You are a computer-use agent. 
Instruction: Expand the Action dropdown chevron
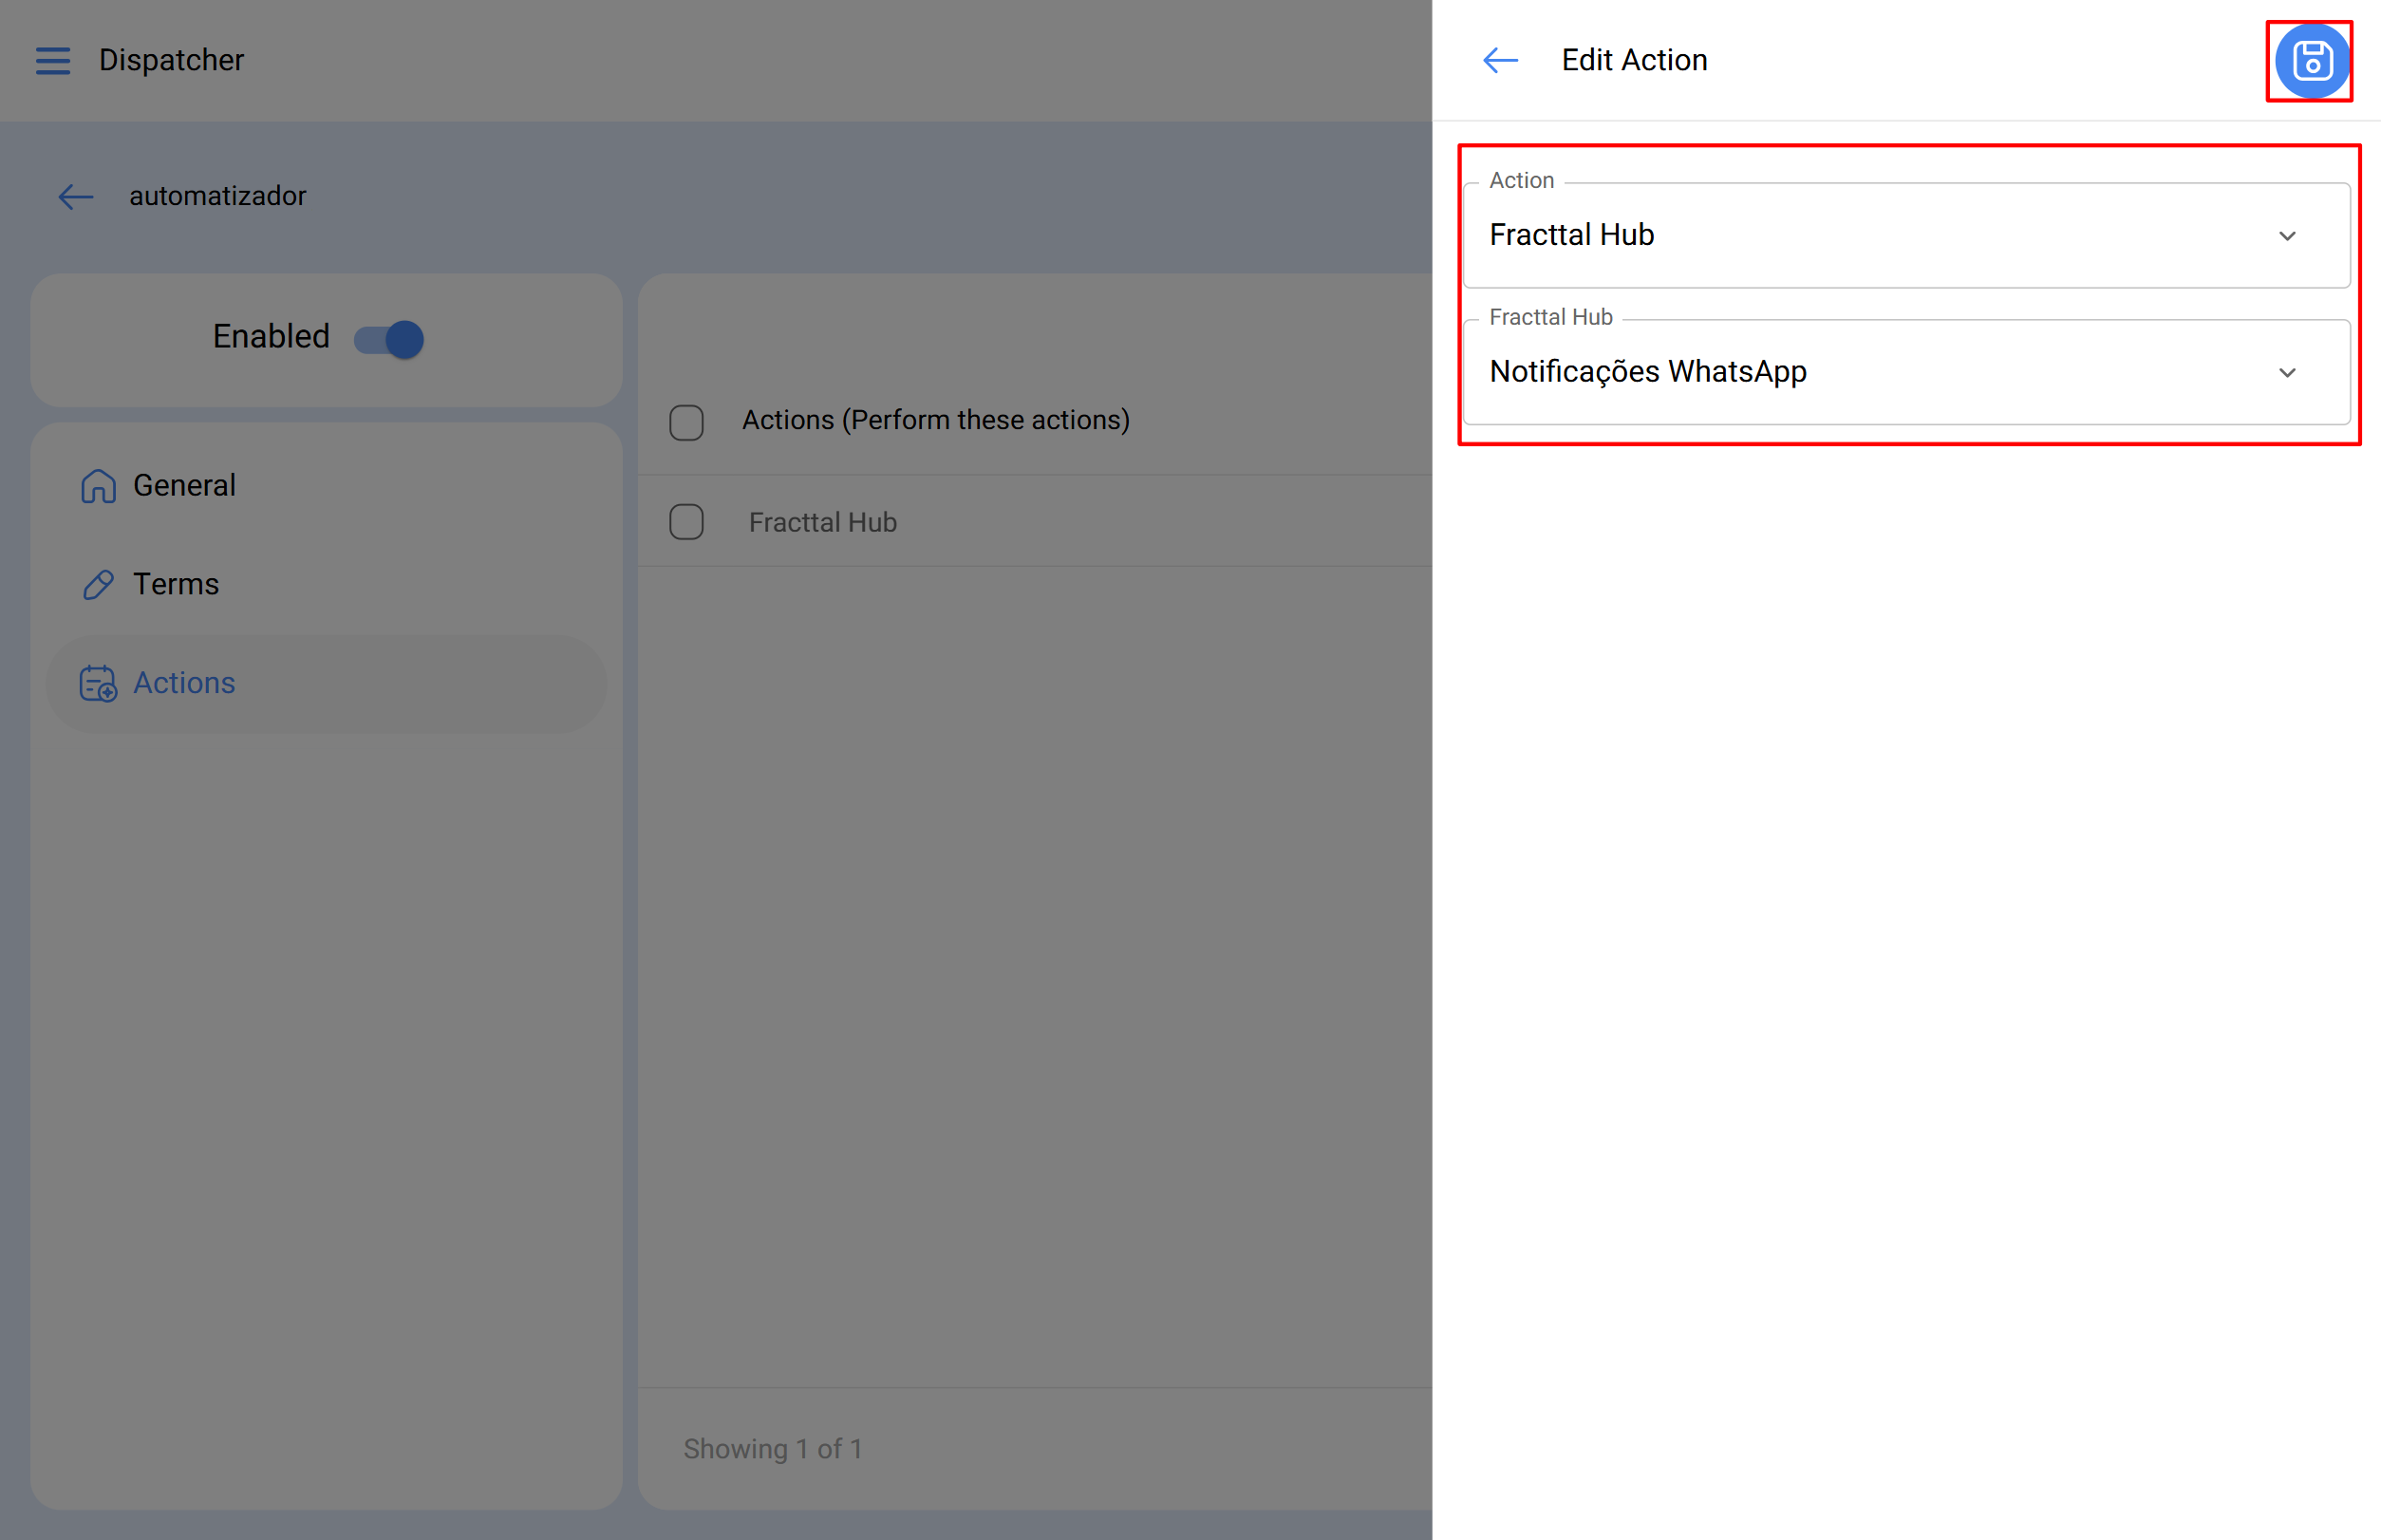click(2287, 236)
